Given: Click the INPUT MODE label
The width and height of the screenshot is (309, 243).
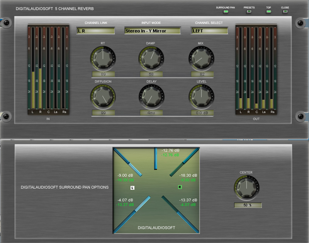Looking at the screenshot, I should point(151,23).
